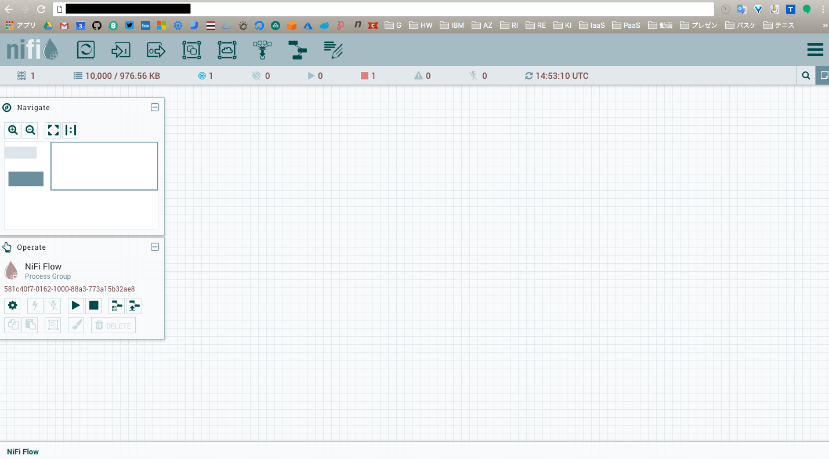Click the Create Template icon
Screen dimensions: 829x459
pyautogui.click(x=117, y=305)
